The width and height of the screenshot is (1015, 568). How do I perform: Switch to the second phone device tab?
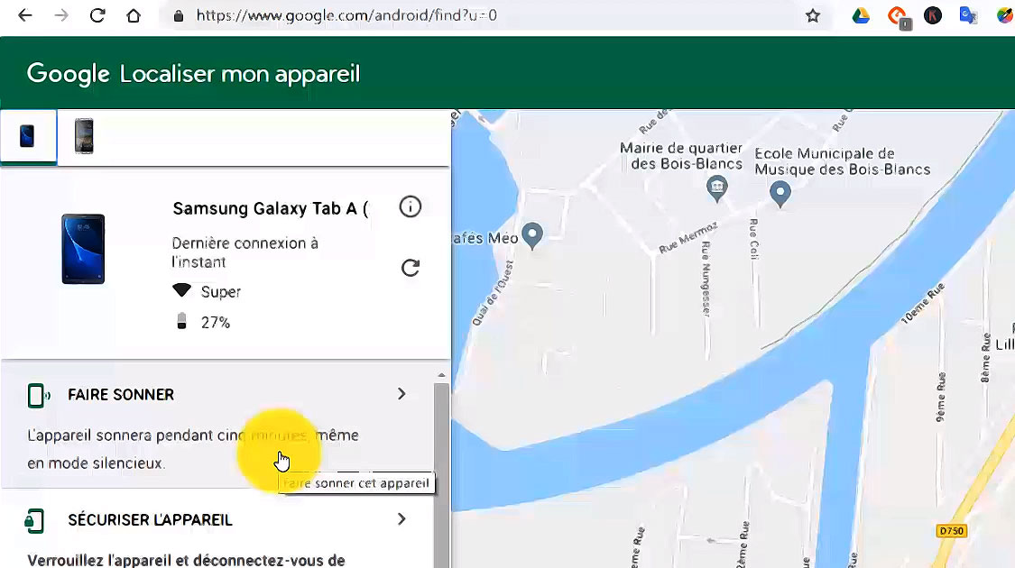click(x=84, y=136)
